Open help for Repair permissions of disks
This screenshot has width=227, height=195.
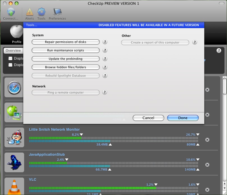click(105, 42)
